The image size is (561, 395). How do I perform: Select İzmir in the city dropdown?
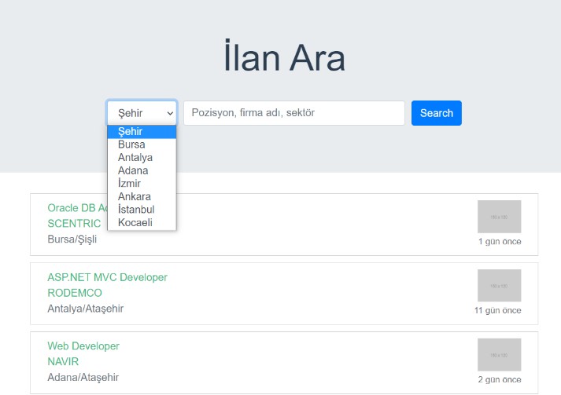point(130,184)
